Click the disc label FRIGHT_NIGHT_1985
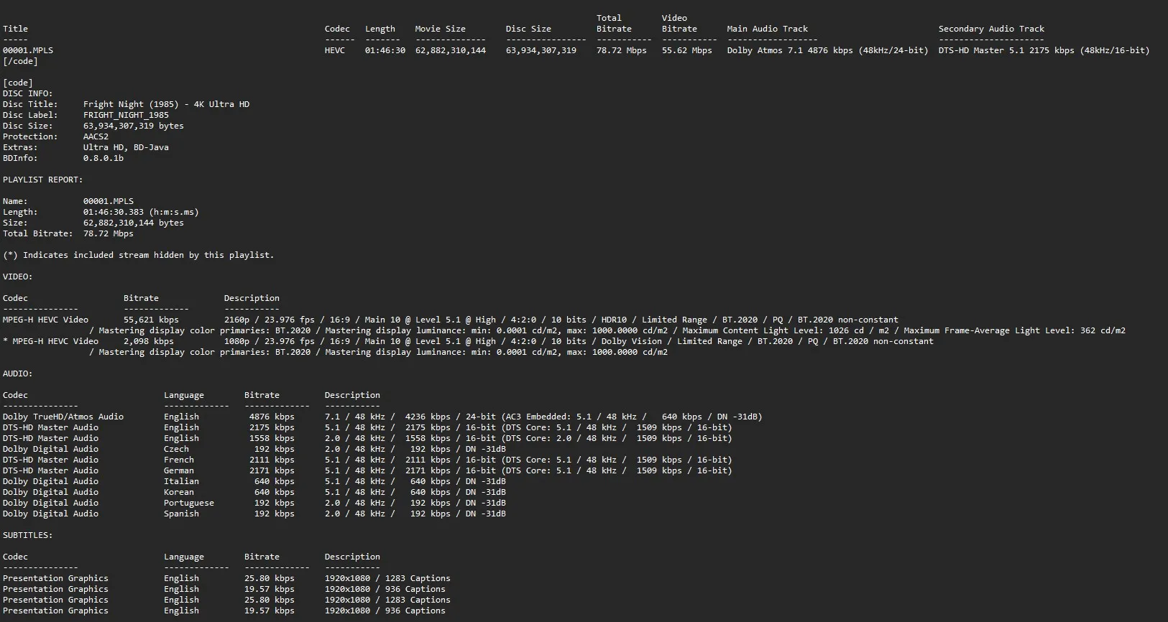This screenshot has height=622, width=1168. click(126, 115)
